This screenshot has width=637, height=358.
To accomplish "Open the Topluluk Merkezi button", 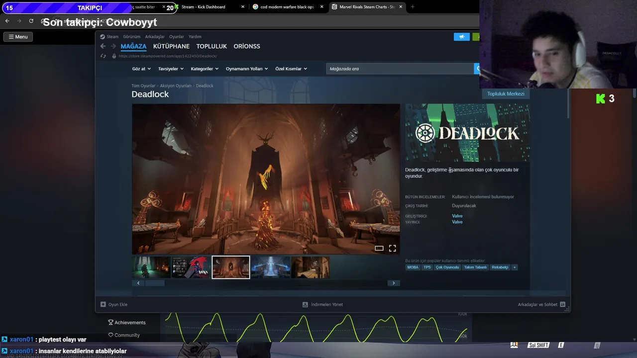I will point(506,93).
